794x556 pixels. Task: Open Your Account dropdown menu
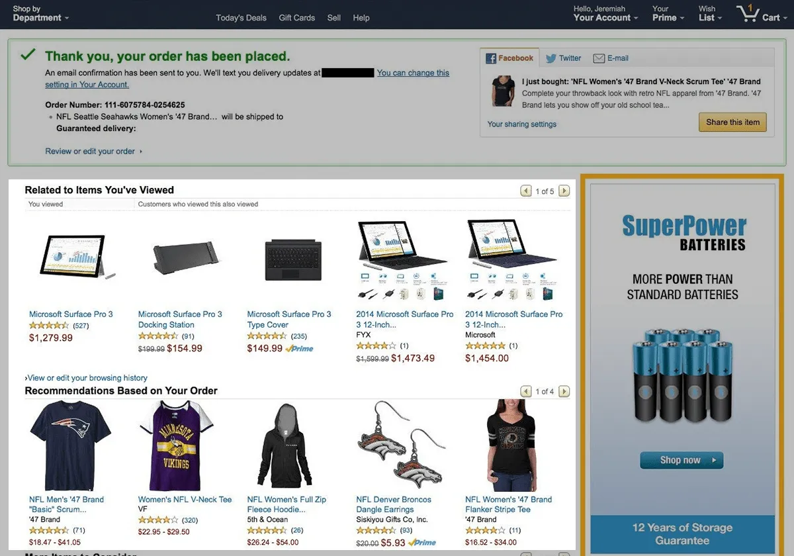(605, 13)
